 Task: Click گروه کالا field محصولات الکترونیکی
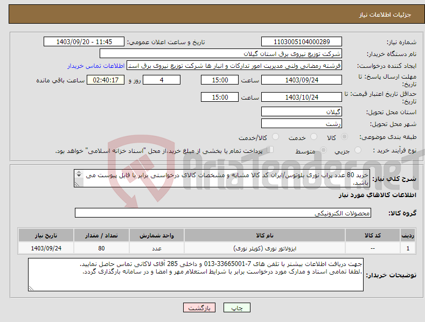point(223,213)
